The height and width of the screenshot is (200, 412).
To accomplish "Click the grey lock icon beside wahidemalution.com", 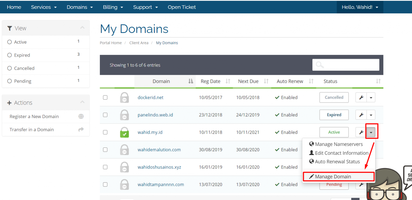I will 124,150.
